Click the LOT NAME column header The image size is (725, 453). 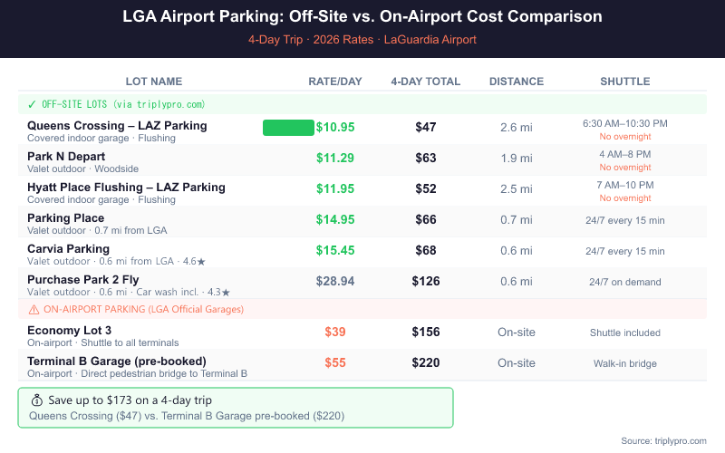(x=154, y=82)
